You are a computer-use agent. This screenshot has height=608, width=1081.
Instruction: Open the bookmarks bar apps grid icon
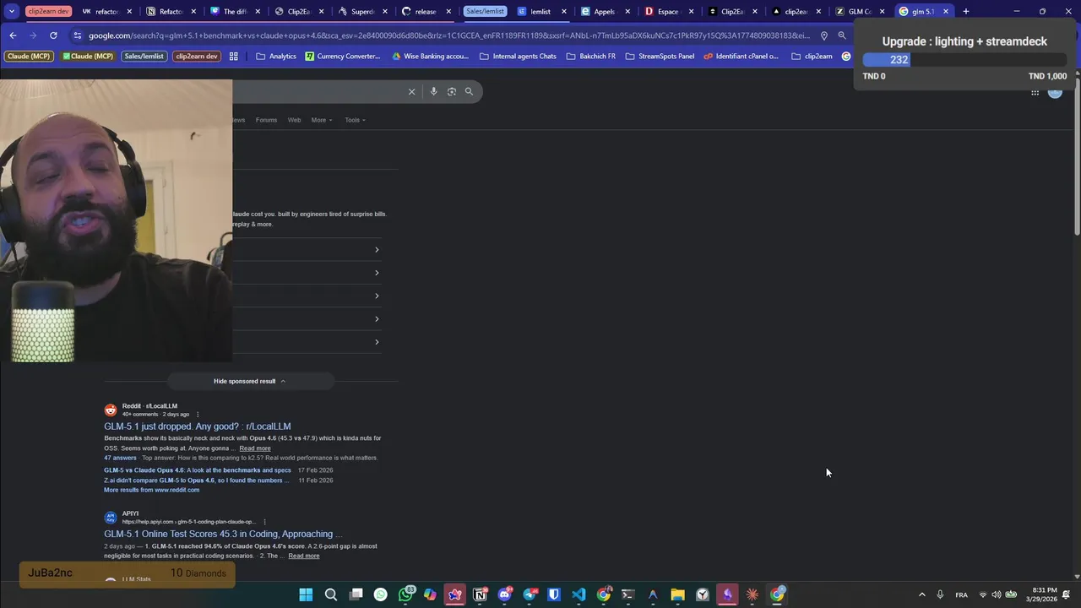(234, 57)
